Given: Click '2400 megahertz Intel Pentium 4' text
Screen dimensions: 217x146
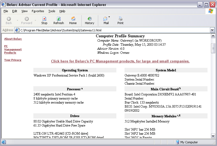Looking at the screenshot, I should coord(54,94).
